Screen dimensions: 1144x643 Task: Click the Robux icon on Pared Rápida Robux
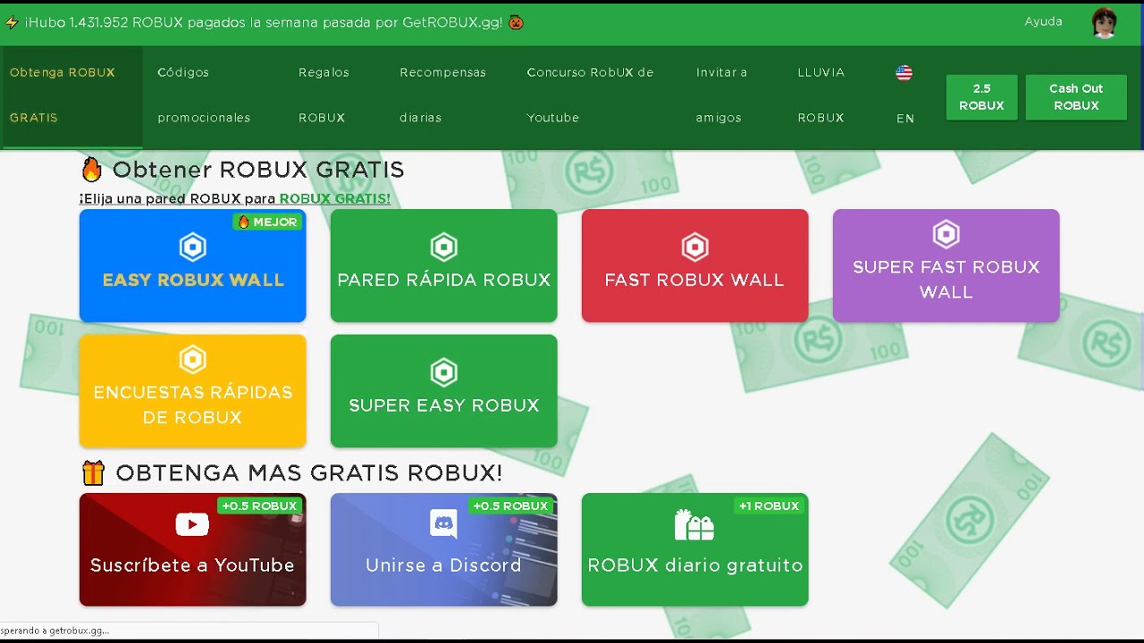tap(443, 246)
